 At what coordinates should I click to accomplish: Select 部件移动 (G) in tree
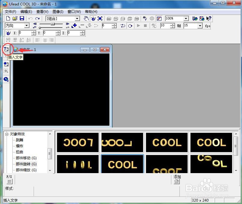tap(26, 158)
